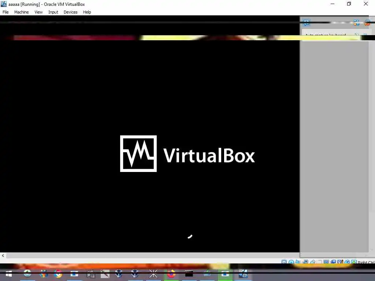Click the mouse integration status icon
The image size is (375, 281).
click(347, 262)
